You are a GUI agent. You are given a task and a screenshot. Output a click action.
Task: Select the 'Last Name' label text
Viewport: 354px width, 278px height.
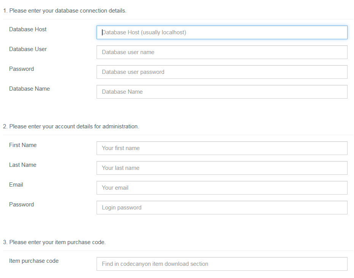[22, 165]
